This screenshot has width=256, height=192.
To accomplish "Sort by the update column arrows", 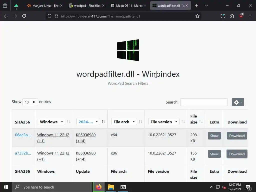I will tap(103, 122).
